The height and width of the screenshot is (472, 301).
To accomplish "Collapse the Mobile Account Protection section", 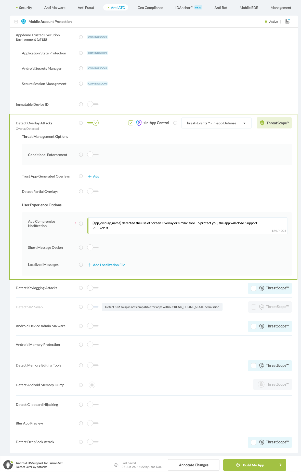I will point(16,22).
